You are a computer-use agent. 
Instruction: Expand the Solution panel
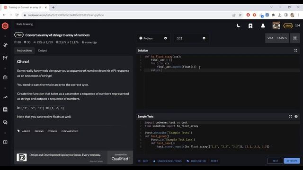pos(295,51)
